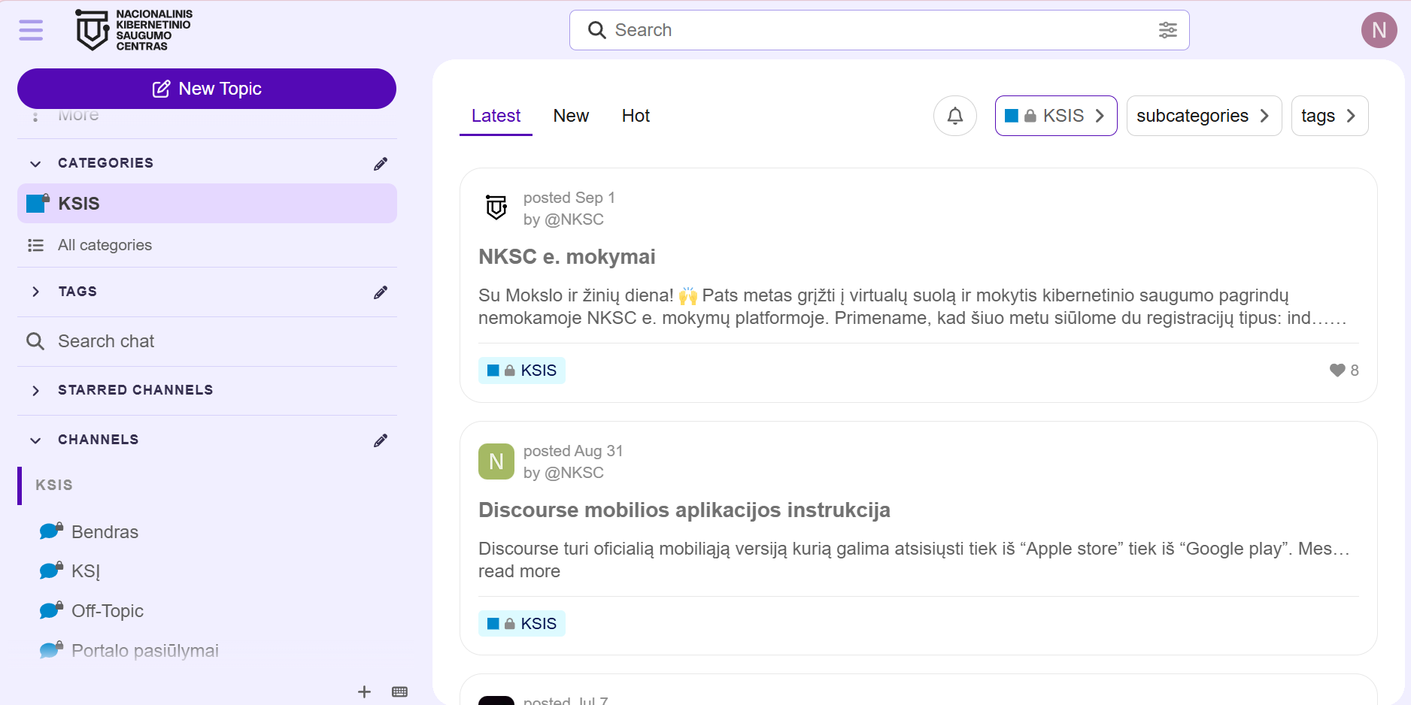Open Discourse mobilios aplikacijos instrukcija topic
The width and height of the screenshot is (1411, 705).
tap(684, 510)
